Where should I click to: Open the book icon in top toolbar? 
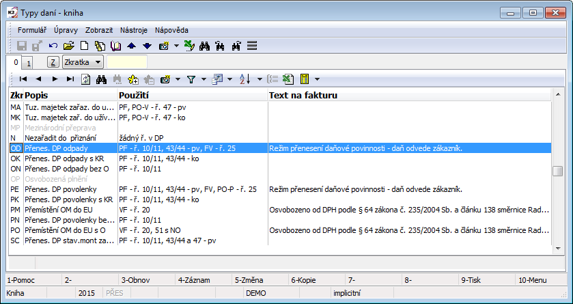pos(116,46)
